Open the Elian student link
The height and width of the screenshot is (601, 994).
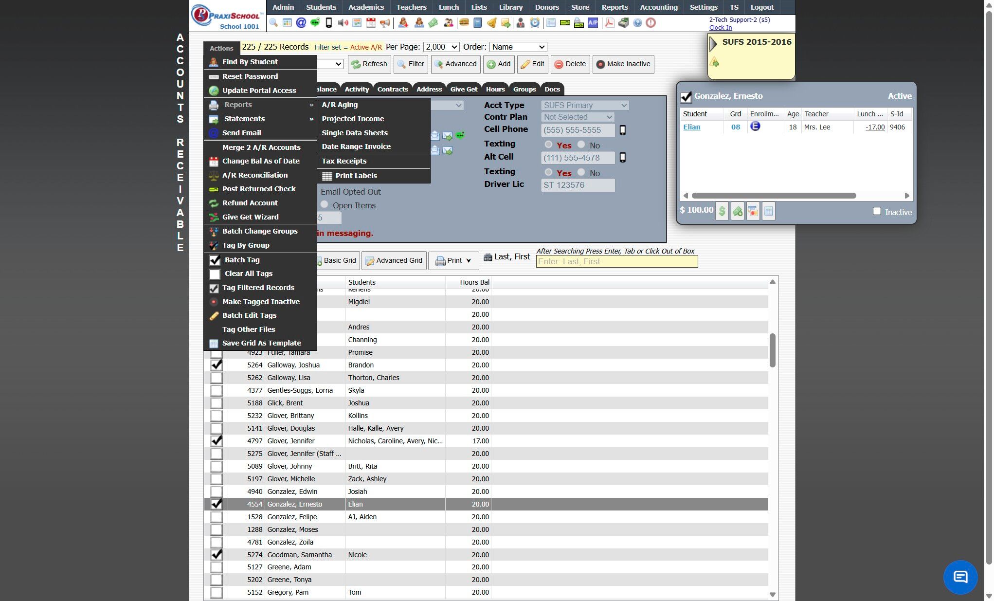pyautogui.click(x=691, y=127)
